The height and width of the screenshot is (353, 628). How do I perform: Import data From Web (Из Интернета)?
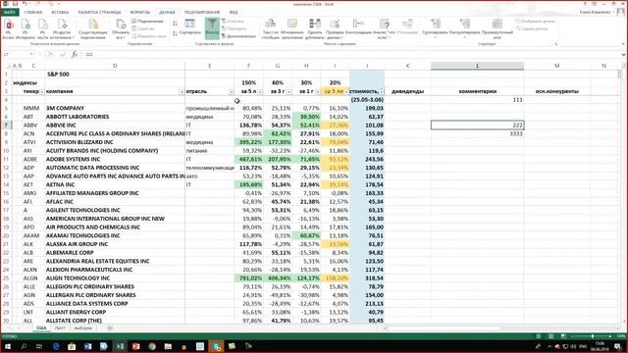(x=26, y=28)
